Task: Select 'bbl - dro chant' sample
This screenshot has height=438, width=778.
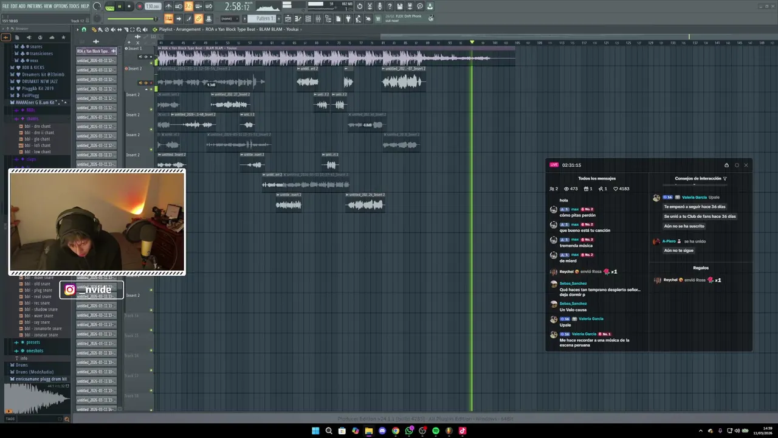Action: (x=37, y=126)
